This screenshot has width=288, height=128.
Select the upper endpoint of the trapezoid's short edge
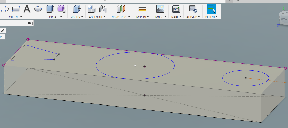[59, 54]
